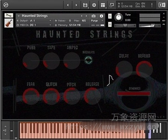This screenshot has width=168, height=140.
Task: Select next instrument preset arrow
Action: tap(86, 16)
